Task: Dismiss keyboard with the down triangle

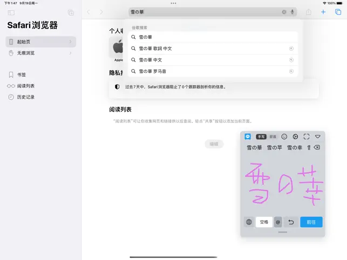Action: tap(318, 136)
